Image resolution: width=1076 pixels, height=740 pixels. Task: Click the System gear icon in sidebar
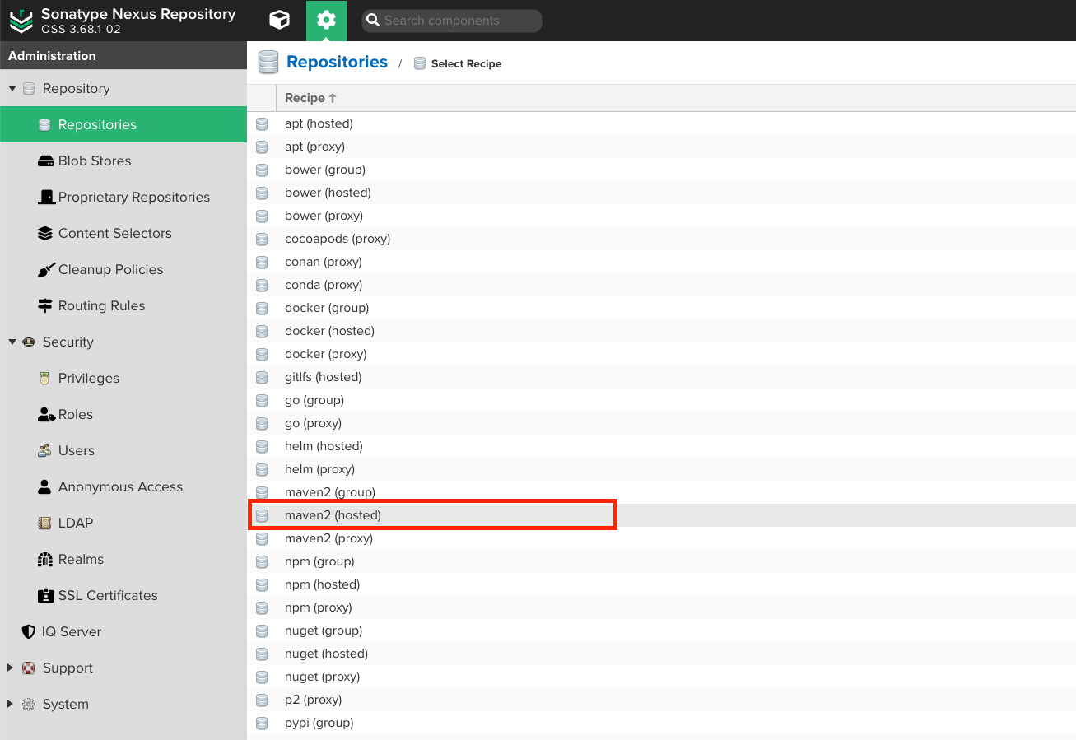[x=29, y=704]
